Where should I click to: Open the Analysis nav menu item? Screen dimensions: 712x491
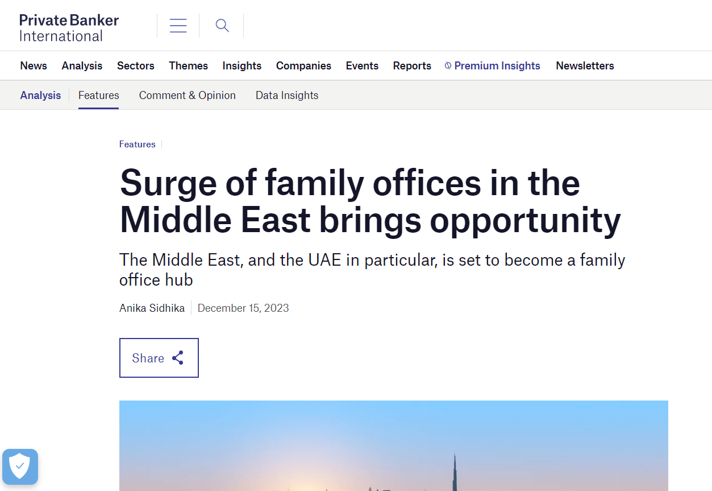coord(82,66)
